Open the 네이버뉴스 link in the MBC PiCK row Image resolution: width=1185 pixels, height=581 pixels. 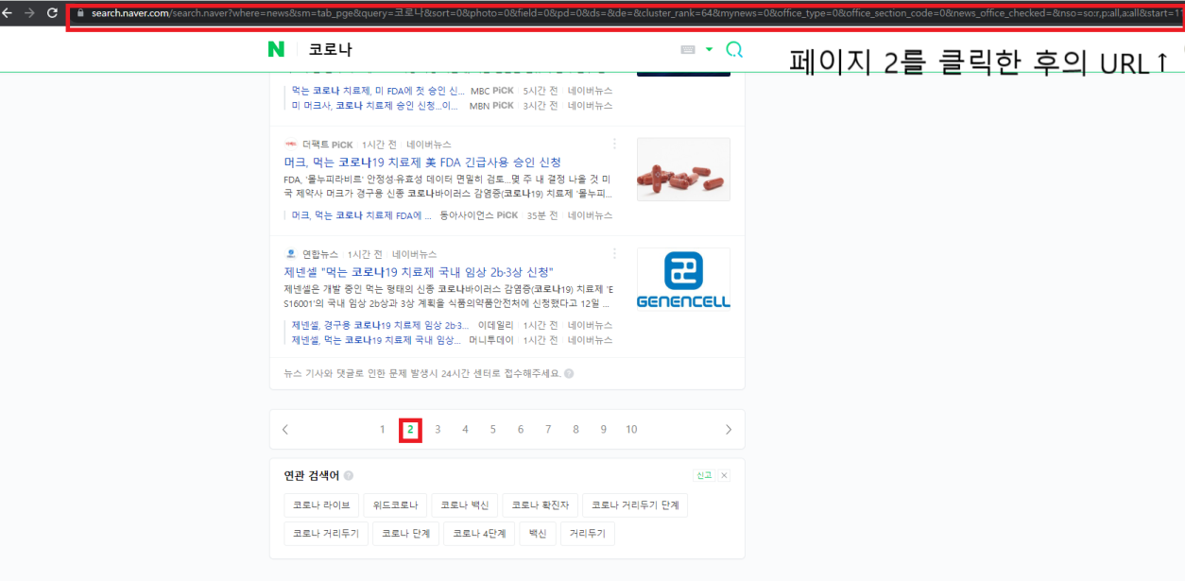click(590, 91)
